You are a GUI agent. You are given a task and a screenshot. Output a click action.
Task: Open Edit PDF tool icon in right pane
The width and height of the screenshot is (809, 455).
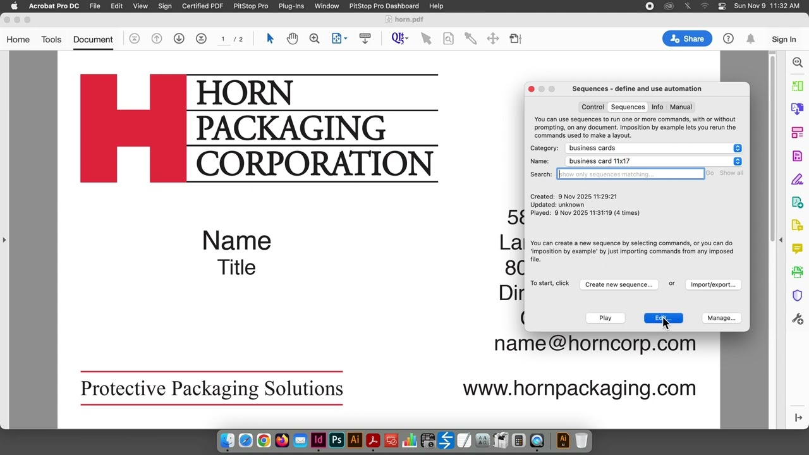(798, 156)
